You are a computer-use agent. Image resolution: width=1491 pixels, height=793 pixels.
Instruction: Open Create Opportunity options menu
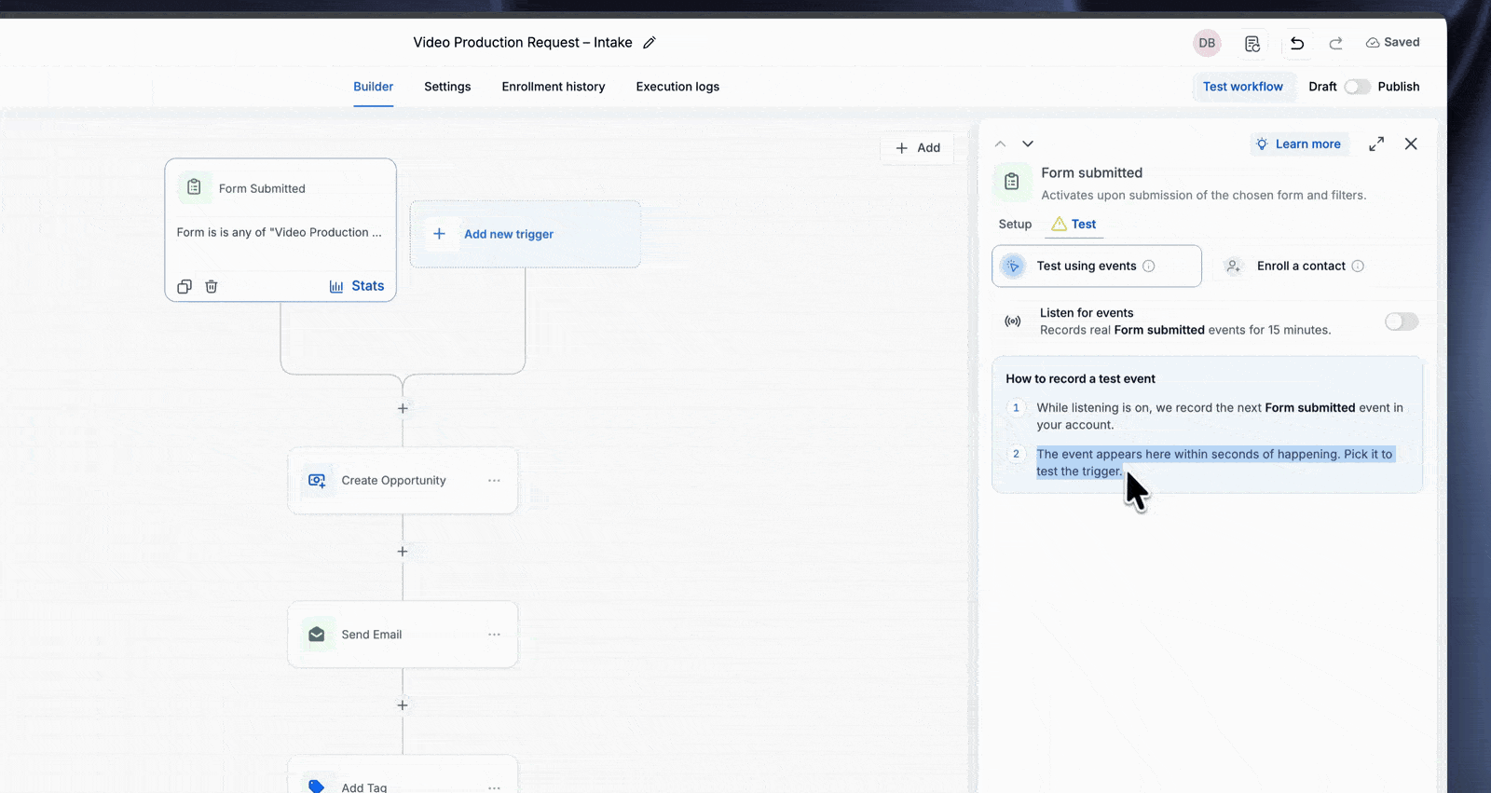[494, 481]
